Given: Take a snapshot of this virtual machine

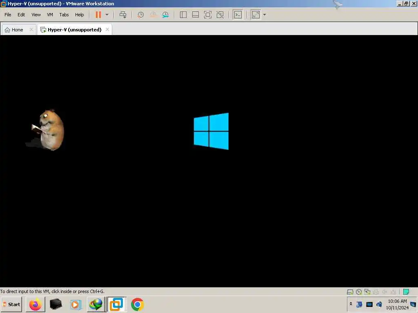Looking at the screenshot, I should 140,15.
